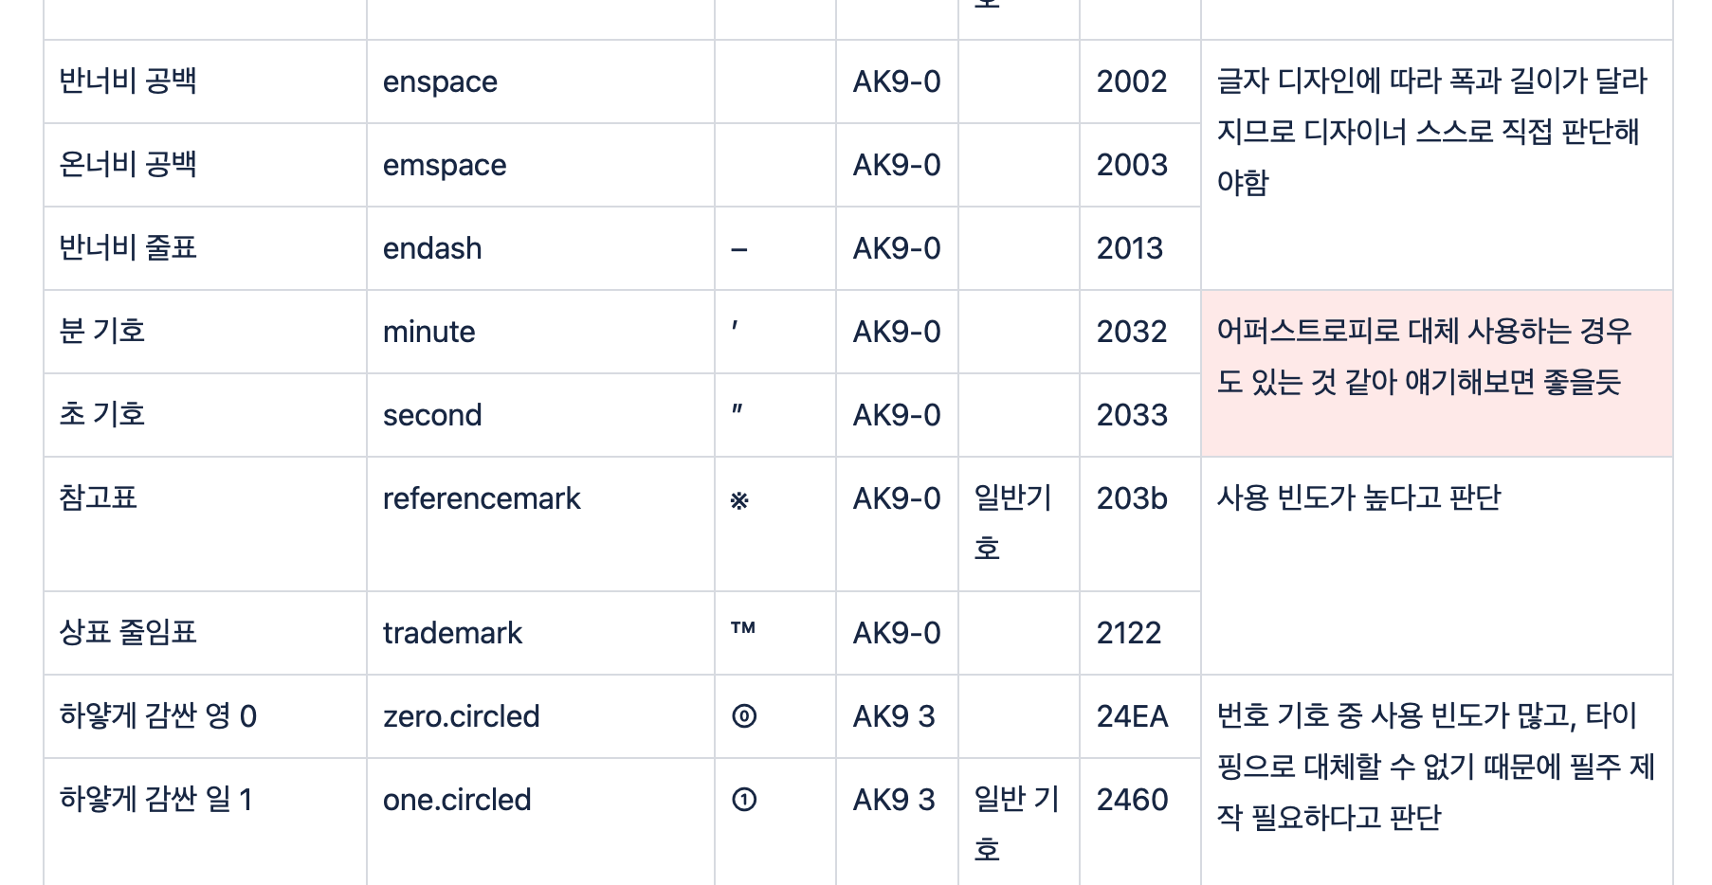The width and height of the screenshot is (1712, 885).
Task: Select the "emspace" cell
Action: pyautogui.click(x=445, y=166)
